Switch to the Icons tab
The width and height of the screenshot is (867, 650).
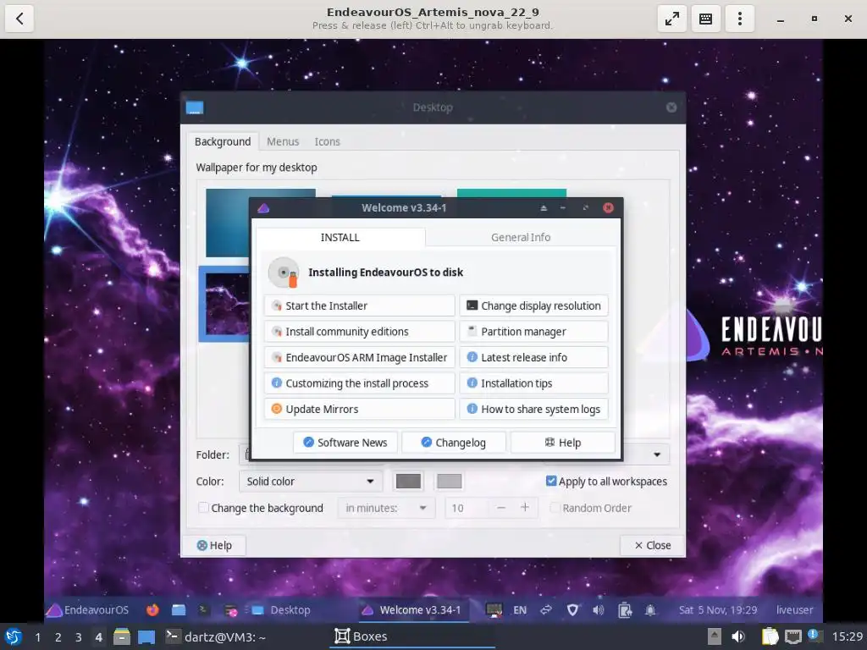327,141
